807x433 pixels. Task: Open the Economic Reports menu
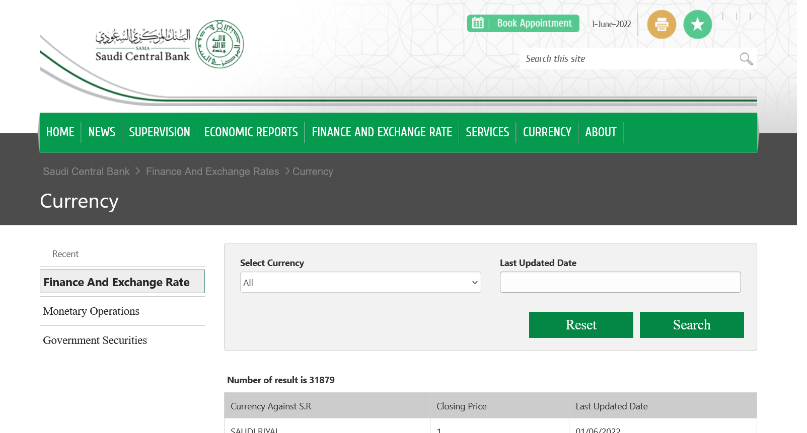pyautogui.click(x=251, y=132)
